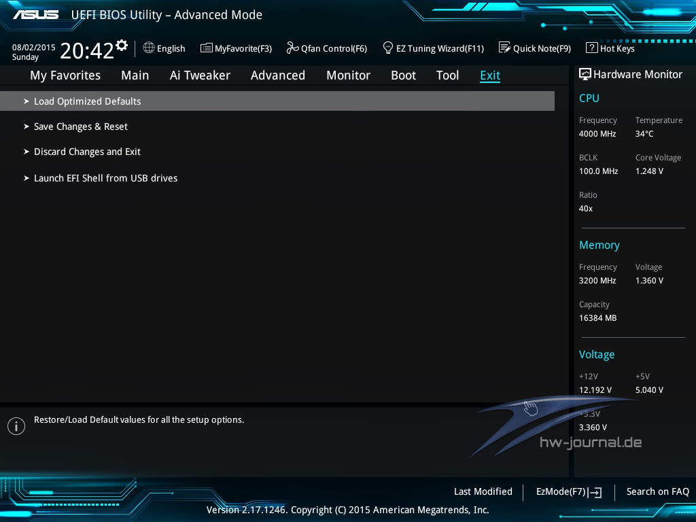Change language via English label

[171, 49]
